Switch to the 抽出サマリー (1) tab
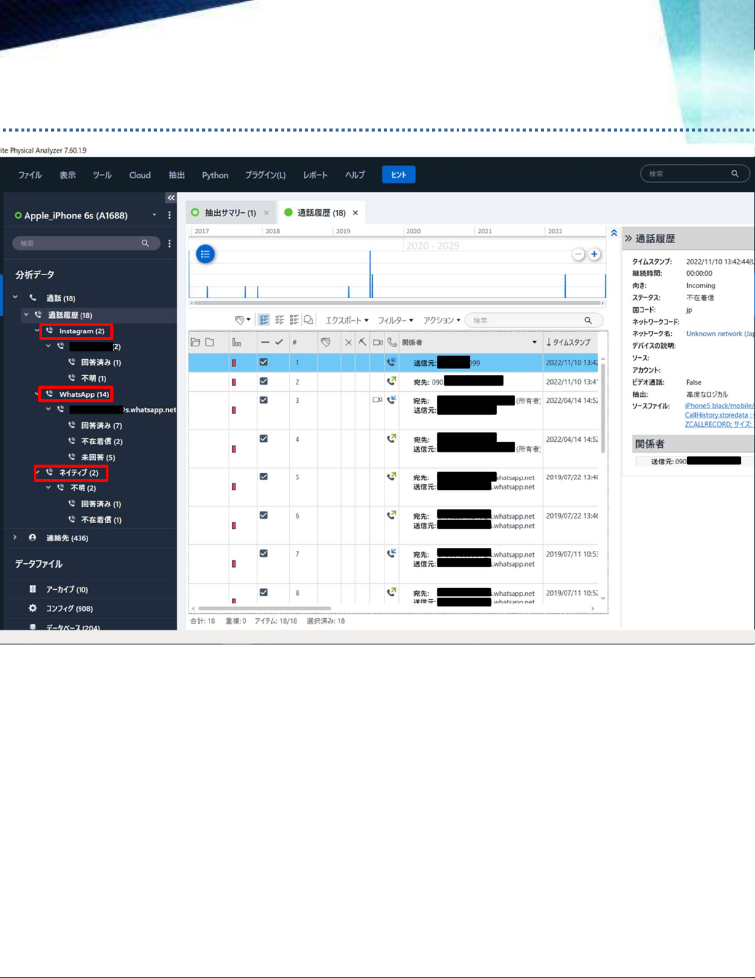The image size is (755, 978). pyautogui.click(x=229, y=213)
